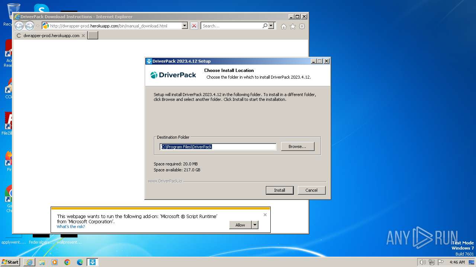
Task: Click the Internet Explorer search box
Action: coord(231,26)
